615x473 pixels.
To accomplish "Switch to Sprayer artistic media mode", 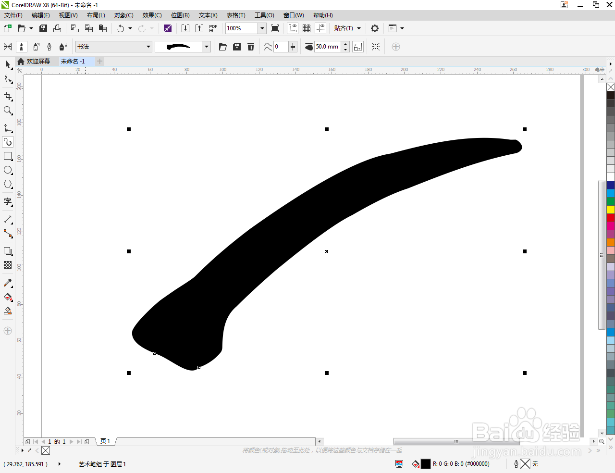I will tap(36, 47).
